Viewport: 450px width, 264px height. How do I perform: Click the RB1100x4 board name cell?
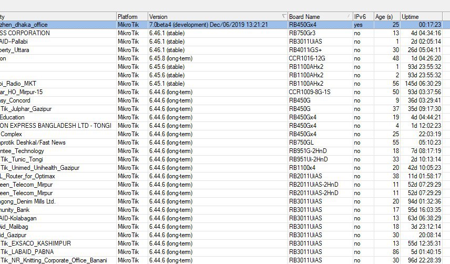320,168
